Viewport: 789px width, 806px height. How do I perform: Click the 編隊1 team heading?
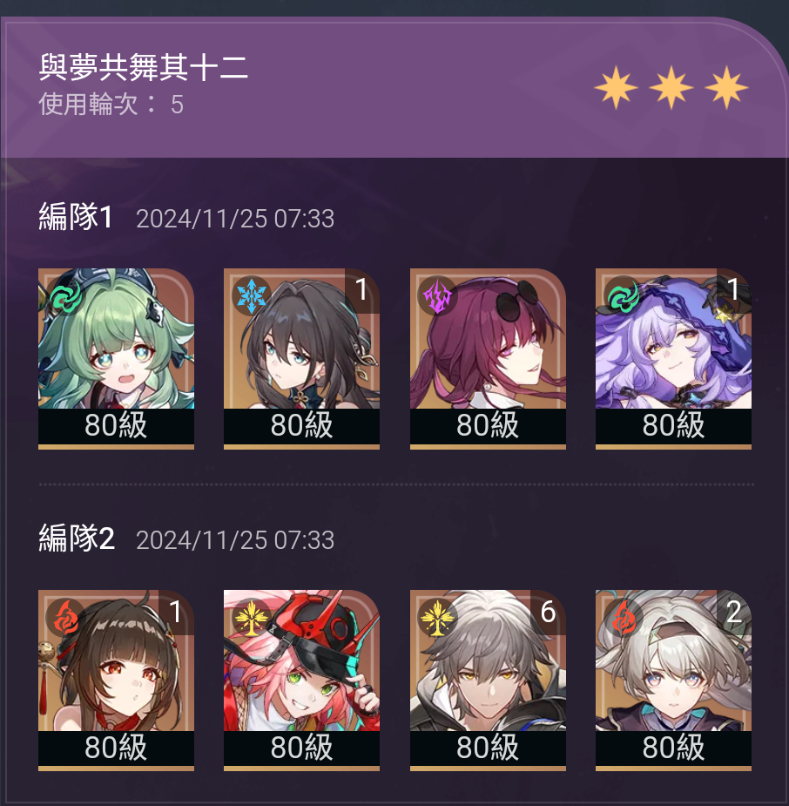click(x=76, y=216)
